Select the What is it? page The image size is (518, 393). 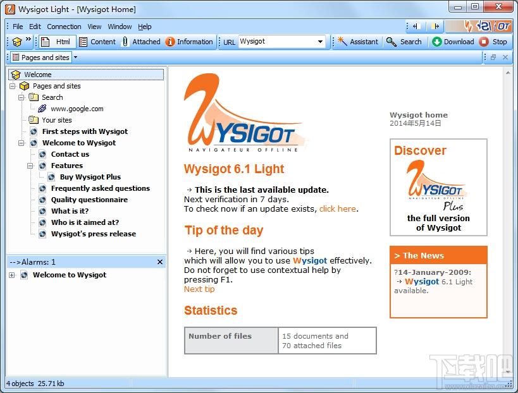[70, 211]
